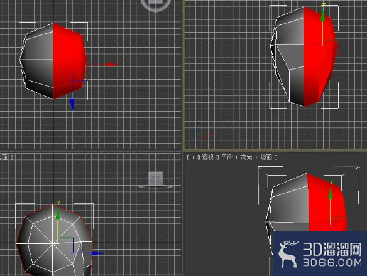Screen dimensions: 367x276
Task: Select the blue horizontal axis arrow in bottom-left viewport
Action: (x=97, y=253)
